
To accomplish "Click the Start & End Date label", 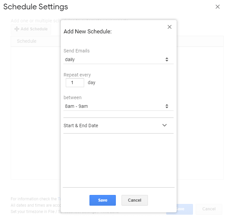I will click(81, 126).
